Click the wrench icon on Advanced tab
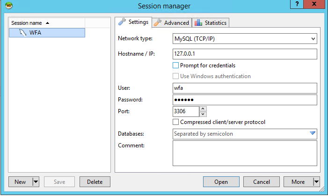The width and height of the screenshot is (328, 196). point(158,22)
